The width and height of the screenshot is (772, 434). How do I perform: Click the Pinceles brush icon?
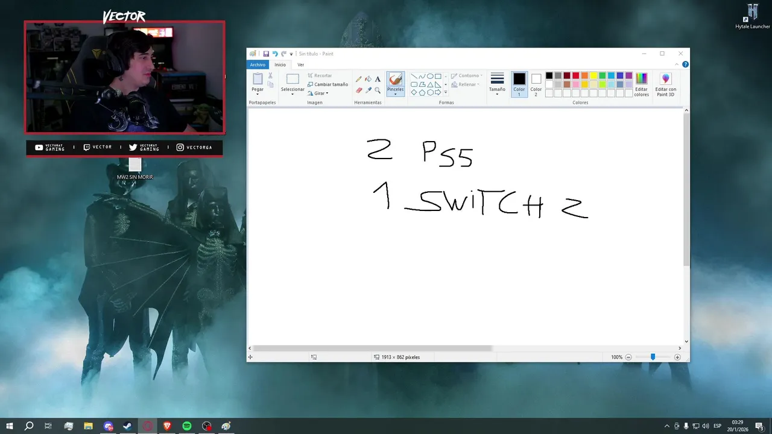click(x=396, y=79)
